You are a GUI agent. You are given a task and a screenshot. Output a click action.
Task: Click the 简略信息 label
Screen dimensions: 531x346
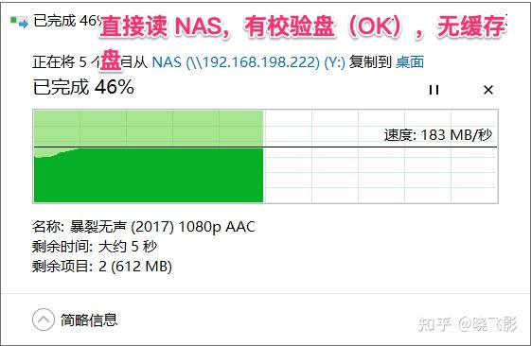pyautogui.click(x=89, y=320)
